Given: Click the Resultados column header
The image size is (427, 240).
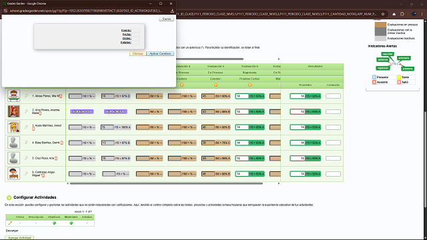Looking at the screenshot, I should point(315,66).
